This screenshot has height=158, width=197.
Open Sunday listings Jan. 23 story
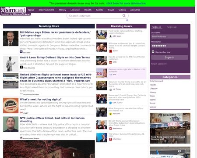[127, 135]
